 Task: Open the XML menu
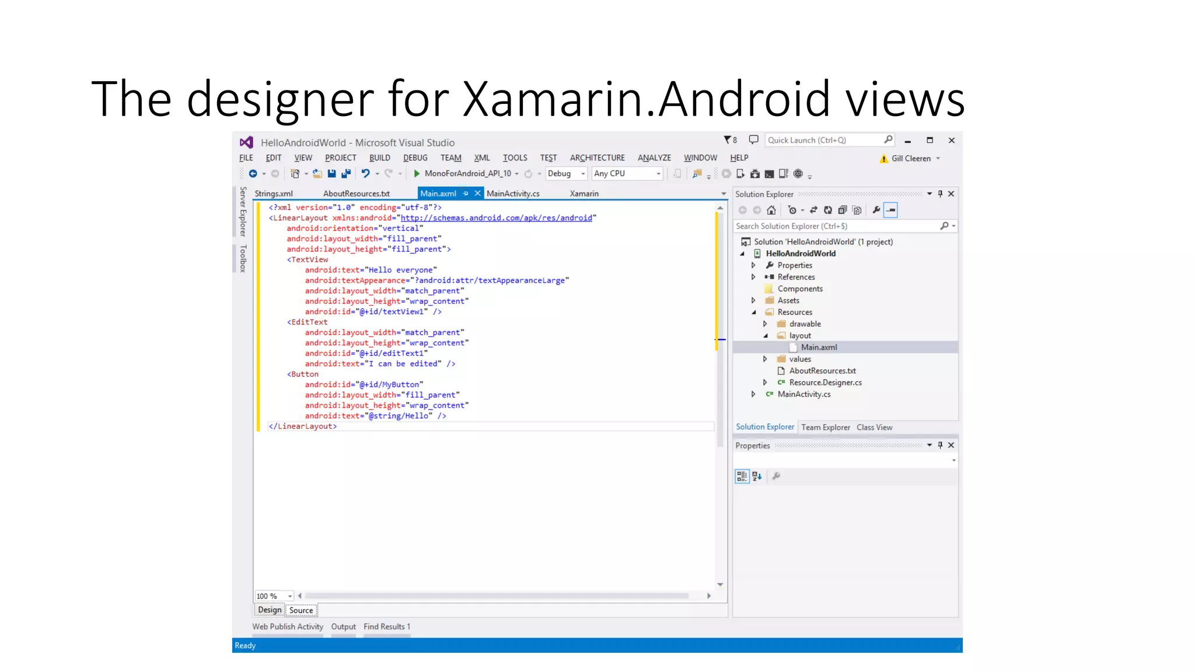(482, 158)
